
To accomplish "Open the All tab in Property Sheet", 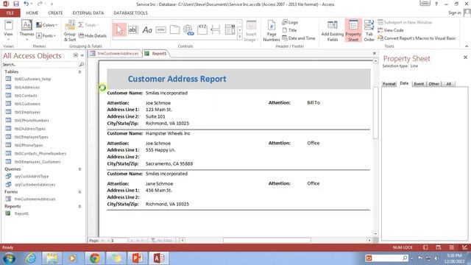I will pyautogui.click(x=448, y=84).
